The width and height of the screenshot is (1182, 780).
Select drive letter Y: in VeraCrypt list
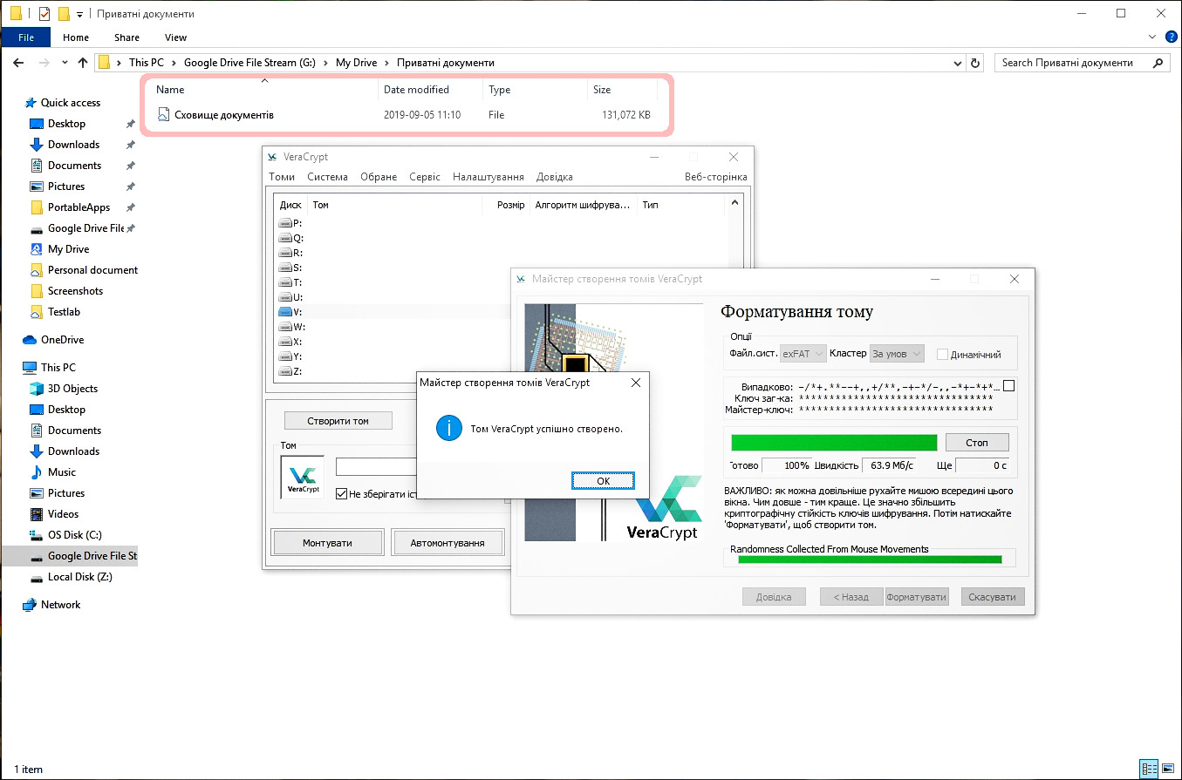coord(290,356)
